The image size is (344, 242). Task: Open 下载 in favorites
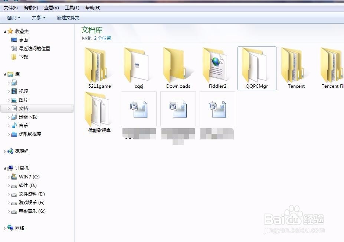23,57
